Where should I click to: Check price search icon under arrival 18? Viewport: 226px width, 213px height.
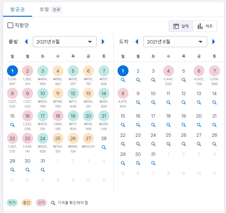click(x=169, y=125)
